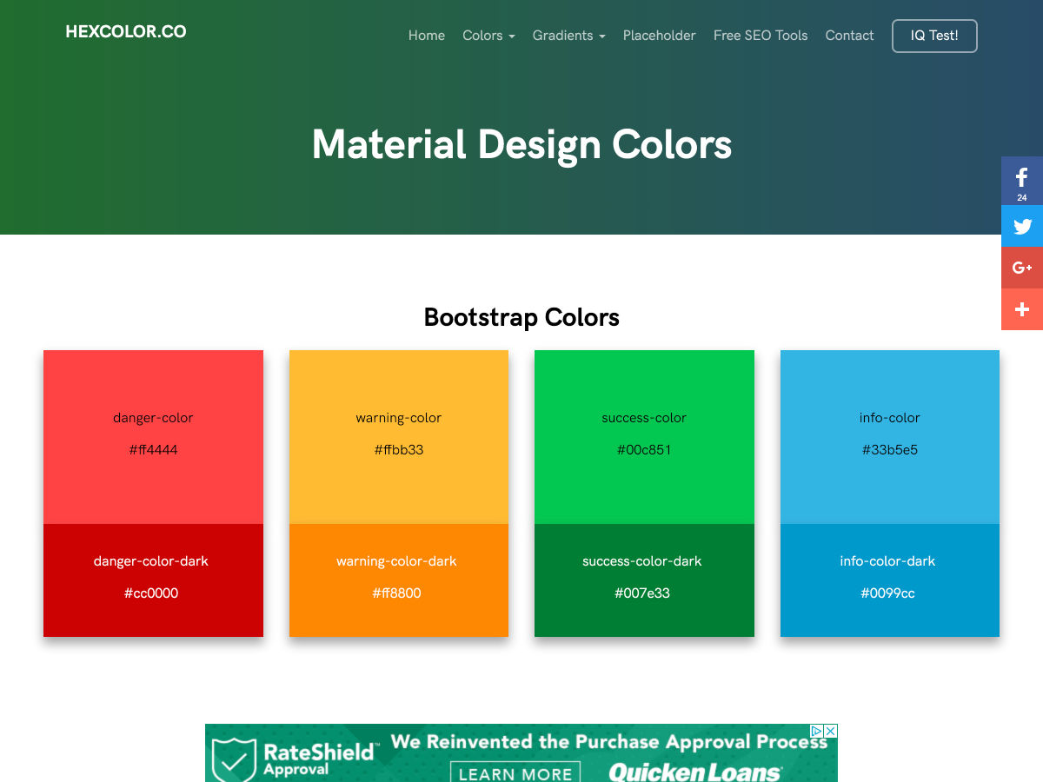
Task: Click the AdChoices triangle icon on the ad
Action: click(817, 732)
